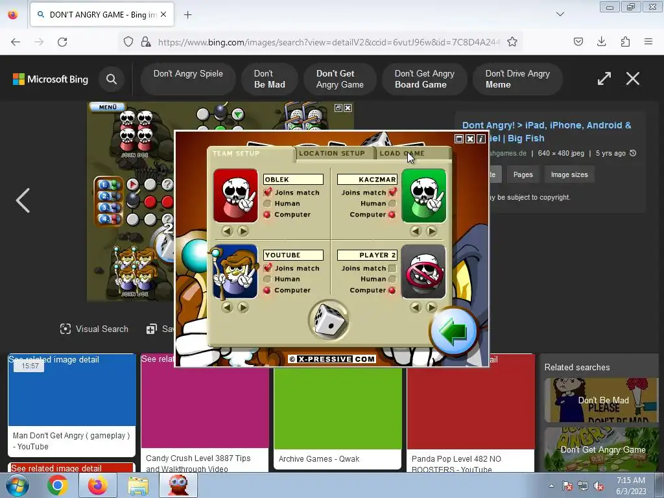Set YOUTUBE player to Human
Screen dimensions: 664x498
267,279
